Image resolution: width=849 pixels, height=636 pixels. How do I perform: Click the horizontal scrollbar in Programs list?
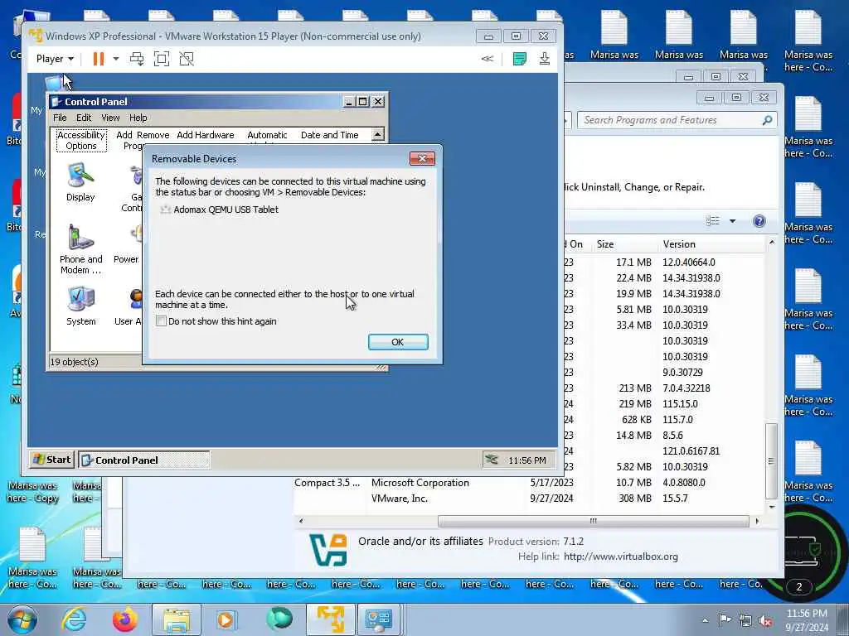click(593, 521)
